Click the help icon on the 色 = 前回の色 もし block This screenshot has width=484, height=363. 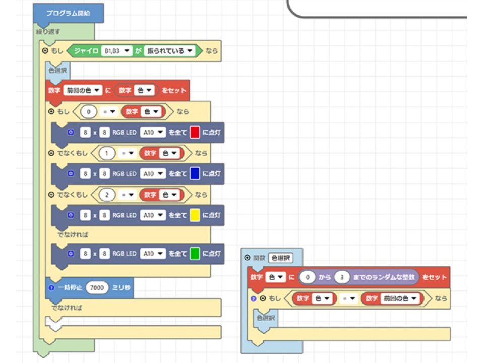coord(254,298)
